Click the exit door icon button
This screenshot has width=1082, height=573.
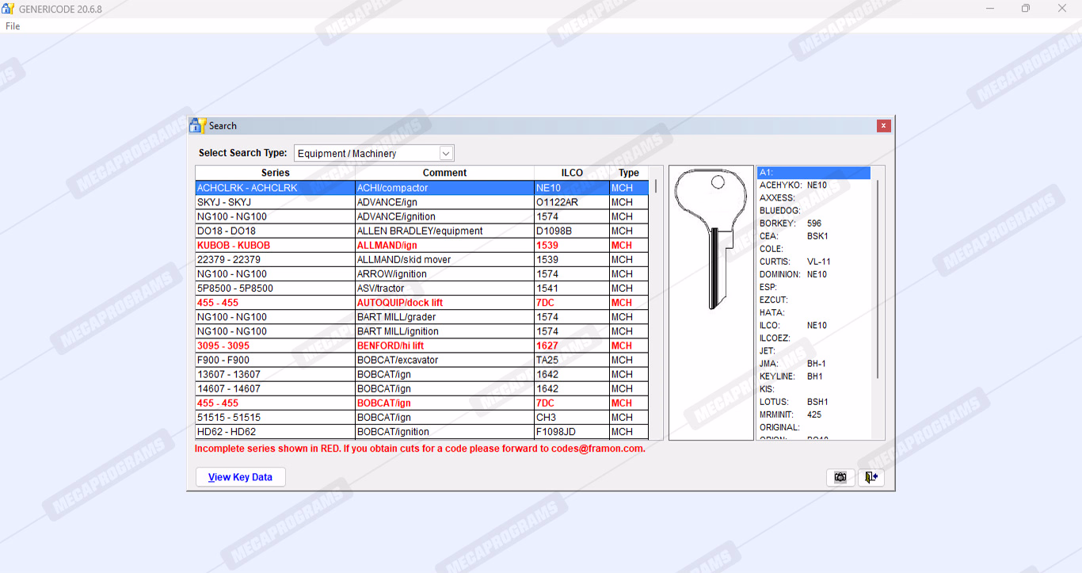tap(871, 477)
